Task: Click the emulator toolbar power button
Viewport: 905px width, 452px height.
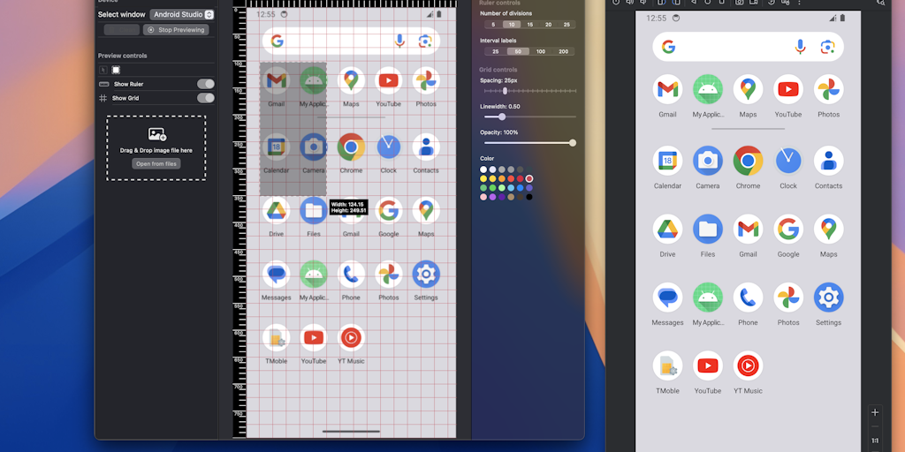Action: (616, 3)
